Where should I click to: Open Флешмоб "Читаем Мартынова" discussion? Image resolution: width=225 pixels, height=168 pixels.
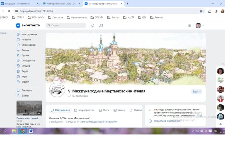point(69,118)
